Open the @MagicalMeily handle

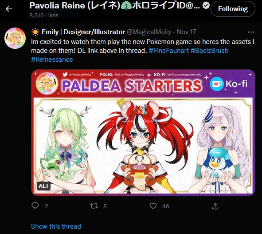(149, 32)
